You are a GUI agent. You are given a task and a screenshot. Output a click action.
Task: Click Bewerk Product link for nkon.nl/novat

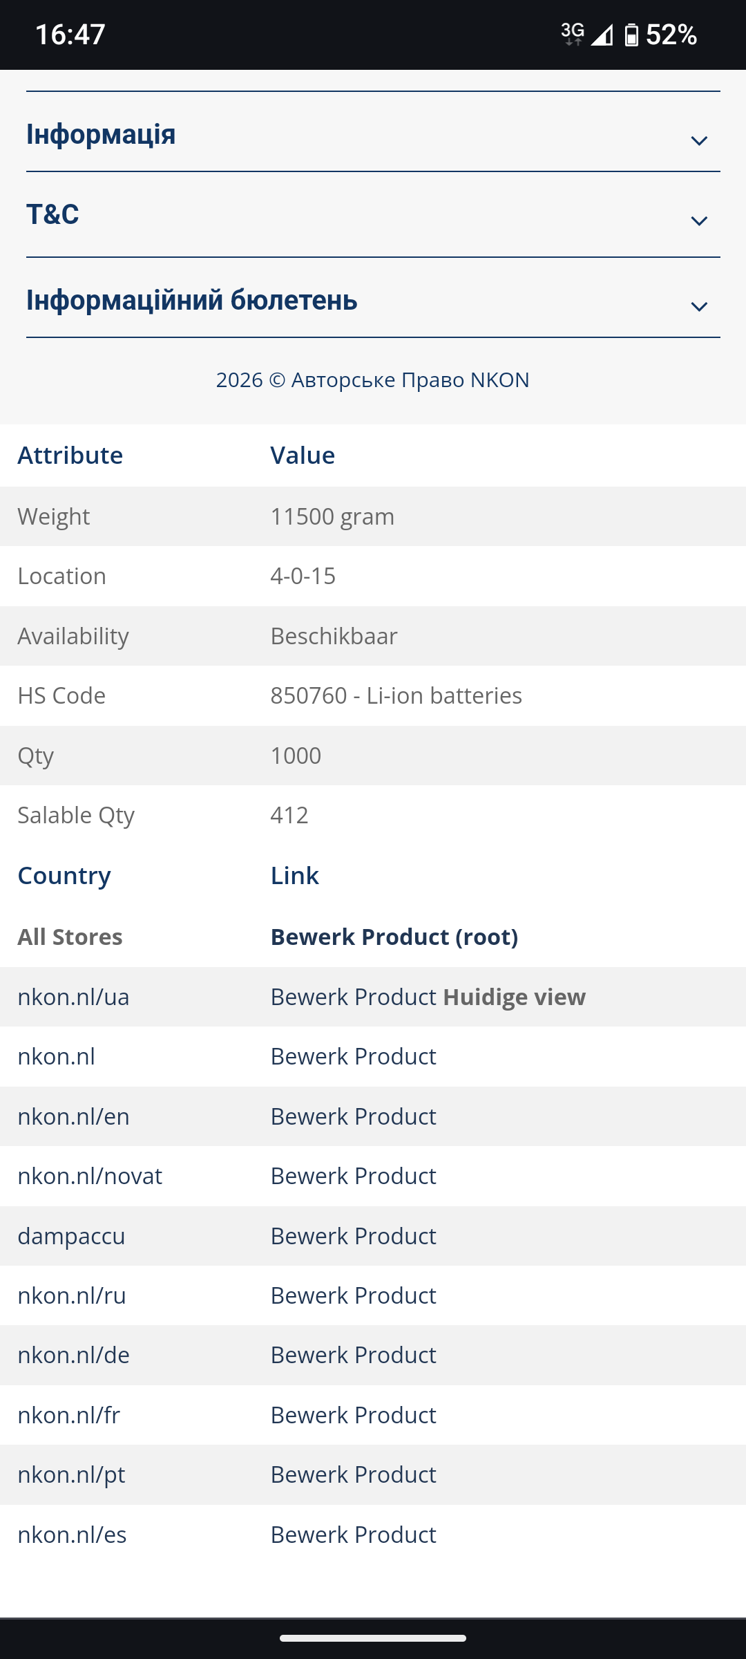tap(353, 1177)
